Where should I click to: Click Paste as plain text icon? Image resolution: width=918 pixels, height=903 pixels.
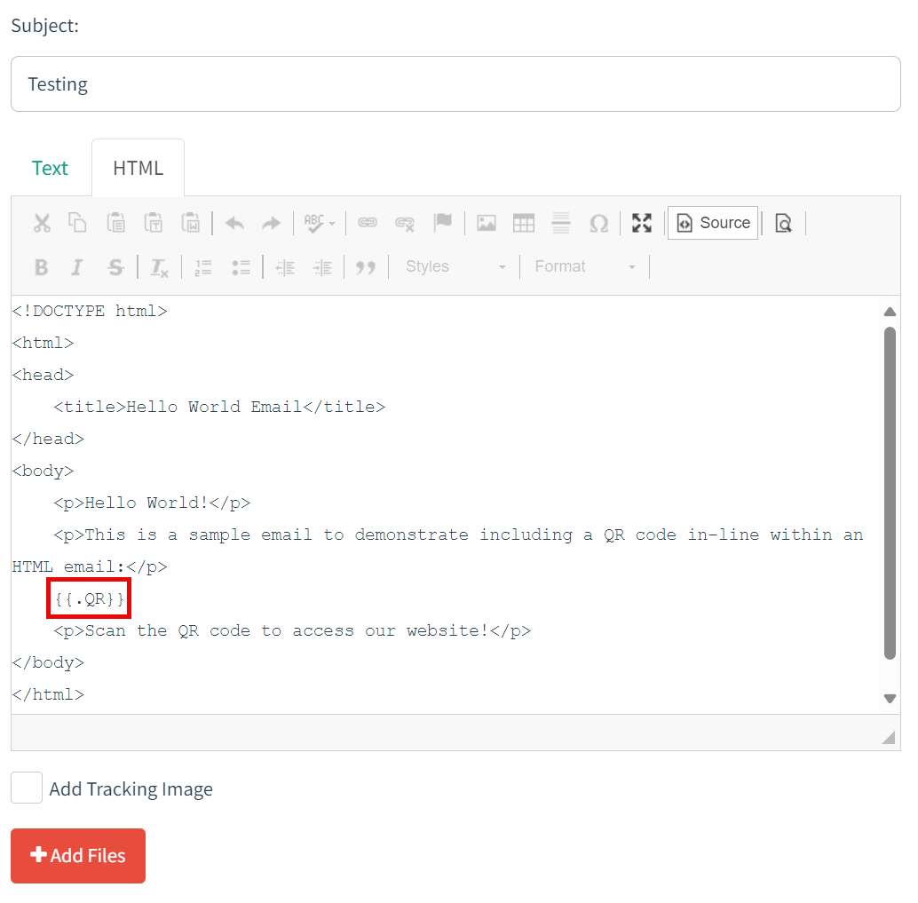pyautogui.click(x=154, y=223)
